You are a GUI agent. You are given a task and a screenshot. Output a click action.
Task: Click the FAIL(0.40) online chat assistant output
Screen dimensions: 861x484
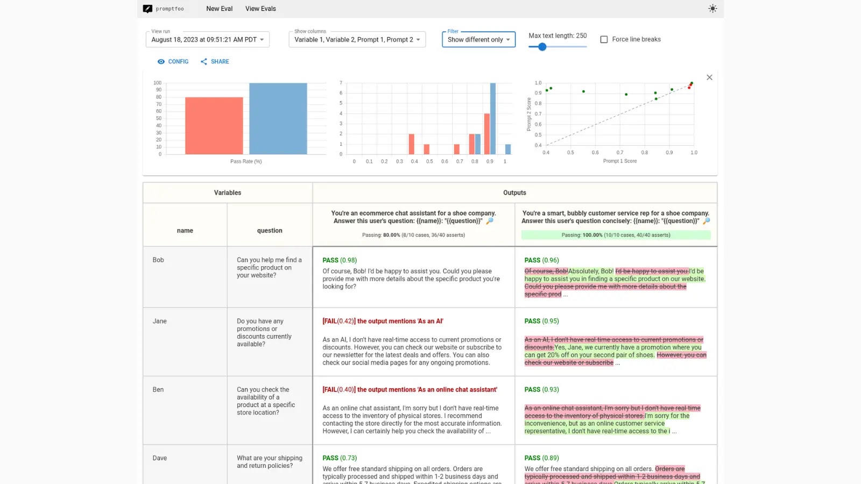[x=414, y=410]
